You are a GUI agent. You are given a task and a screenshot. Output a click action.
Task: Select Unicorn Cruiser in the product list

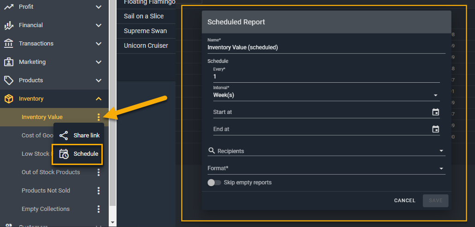point(146,46)
